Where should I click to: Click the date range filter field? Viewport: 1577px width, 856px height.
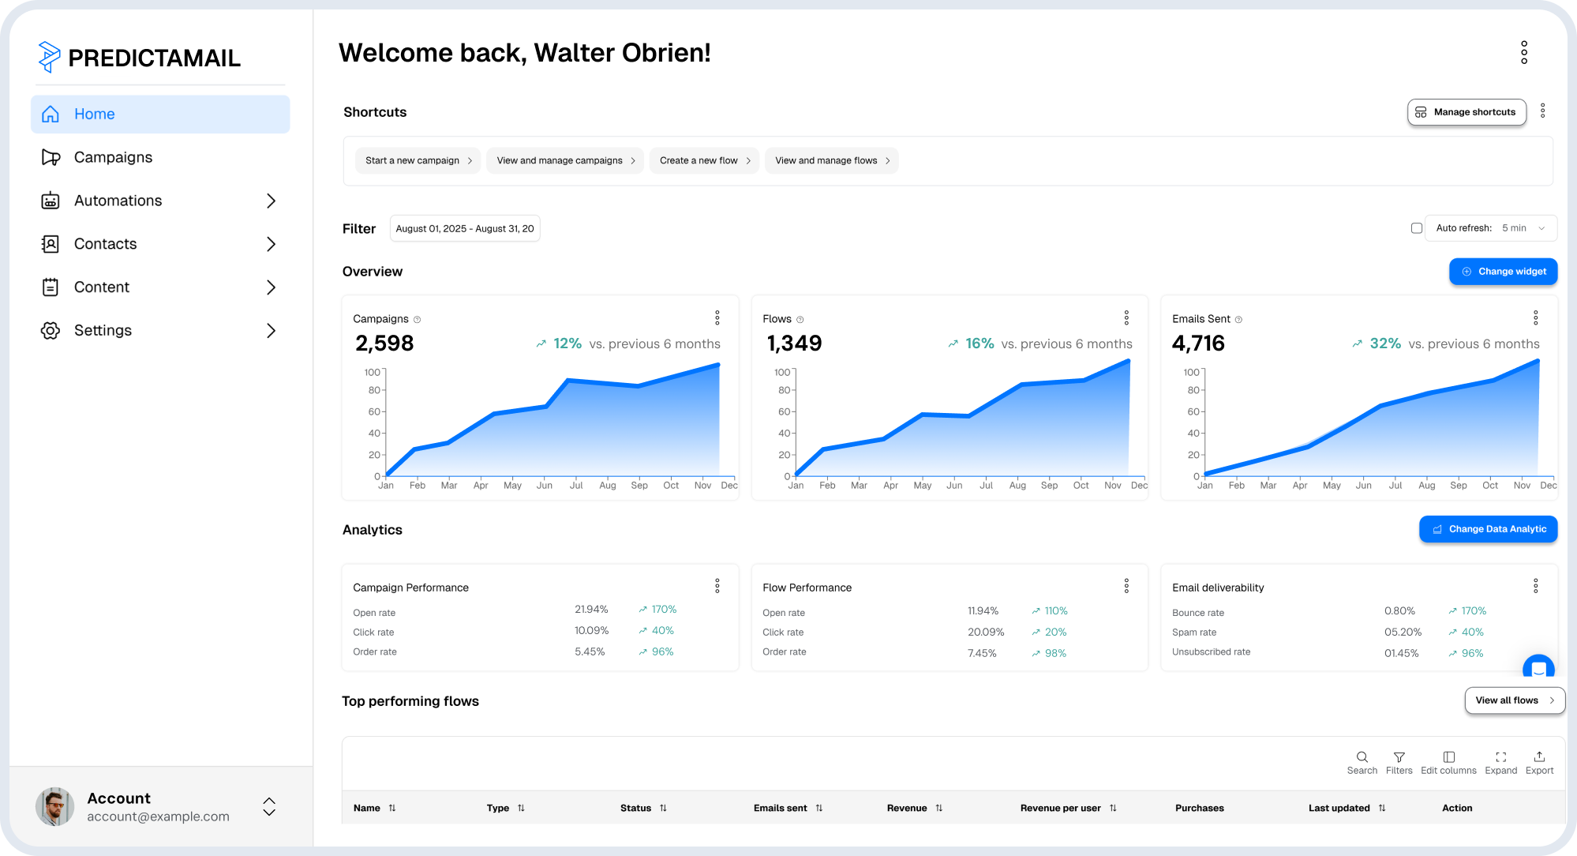pyautogui.click(x=464, y=227)
